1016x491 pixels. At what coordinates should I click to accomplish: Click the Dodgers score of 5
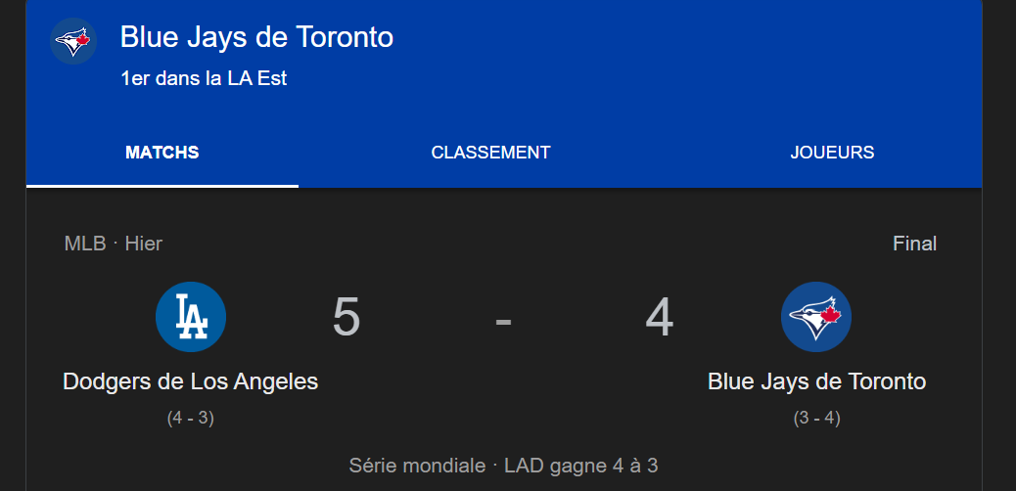(x=346, y=318)
